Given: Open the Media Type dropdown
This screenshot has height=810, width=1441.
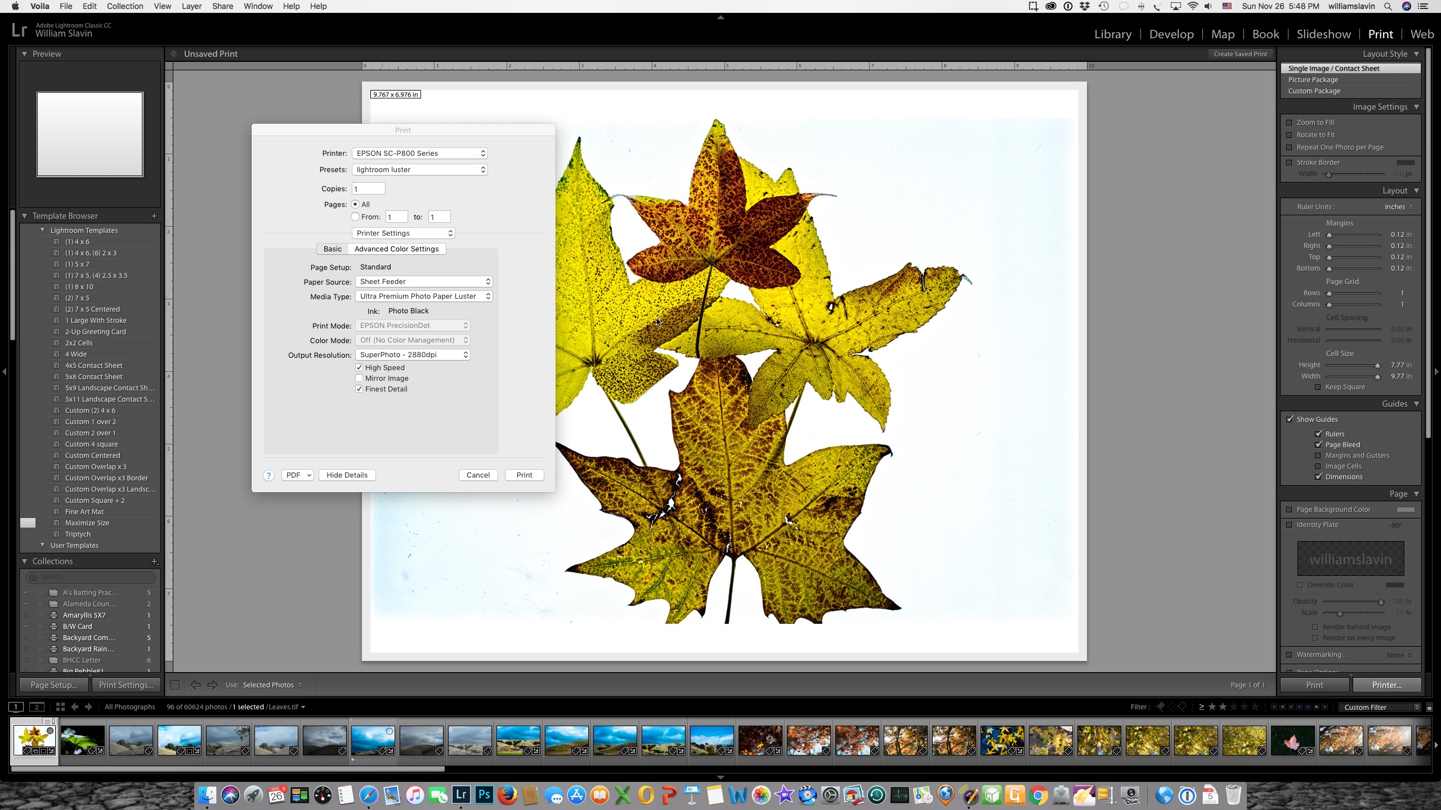Looking at the screenshot, I should click(423, 296).
